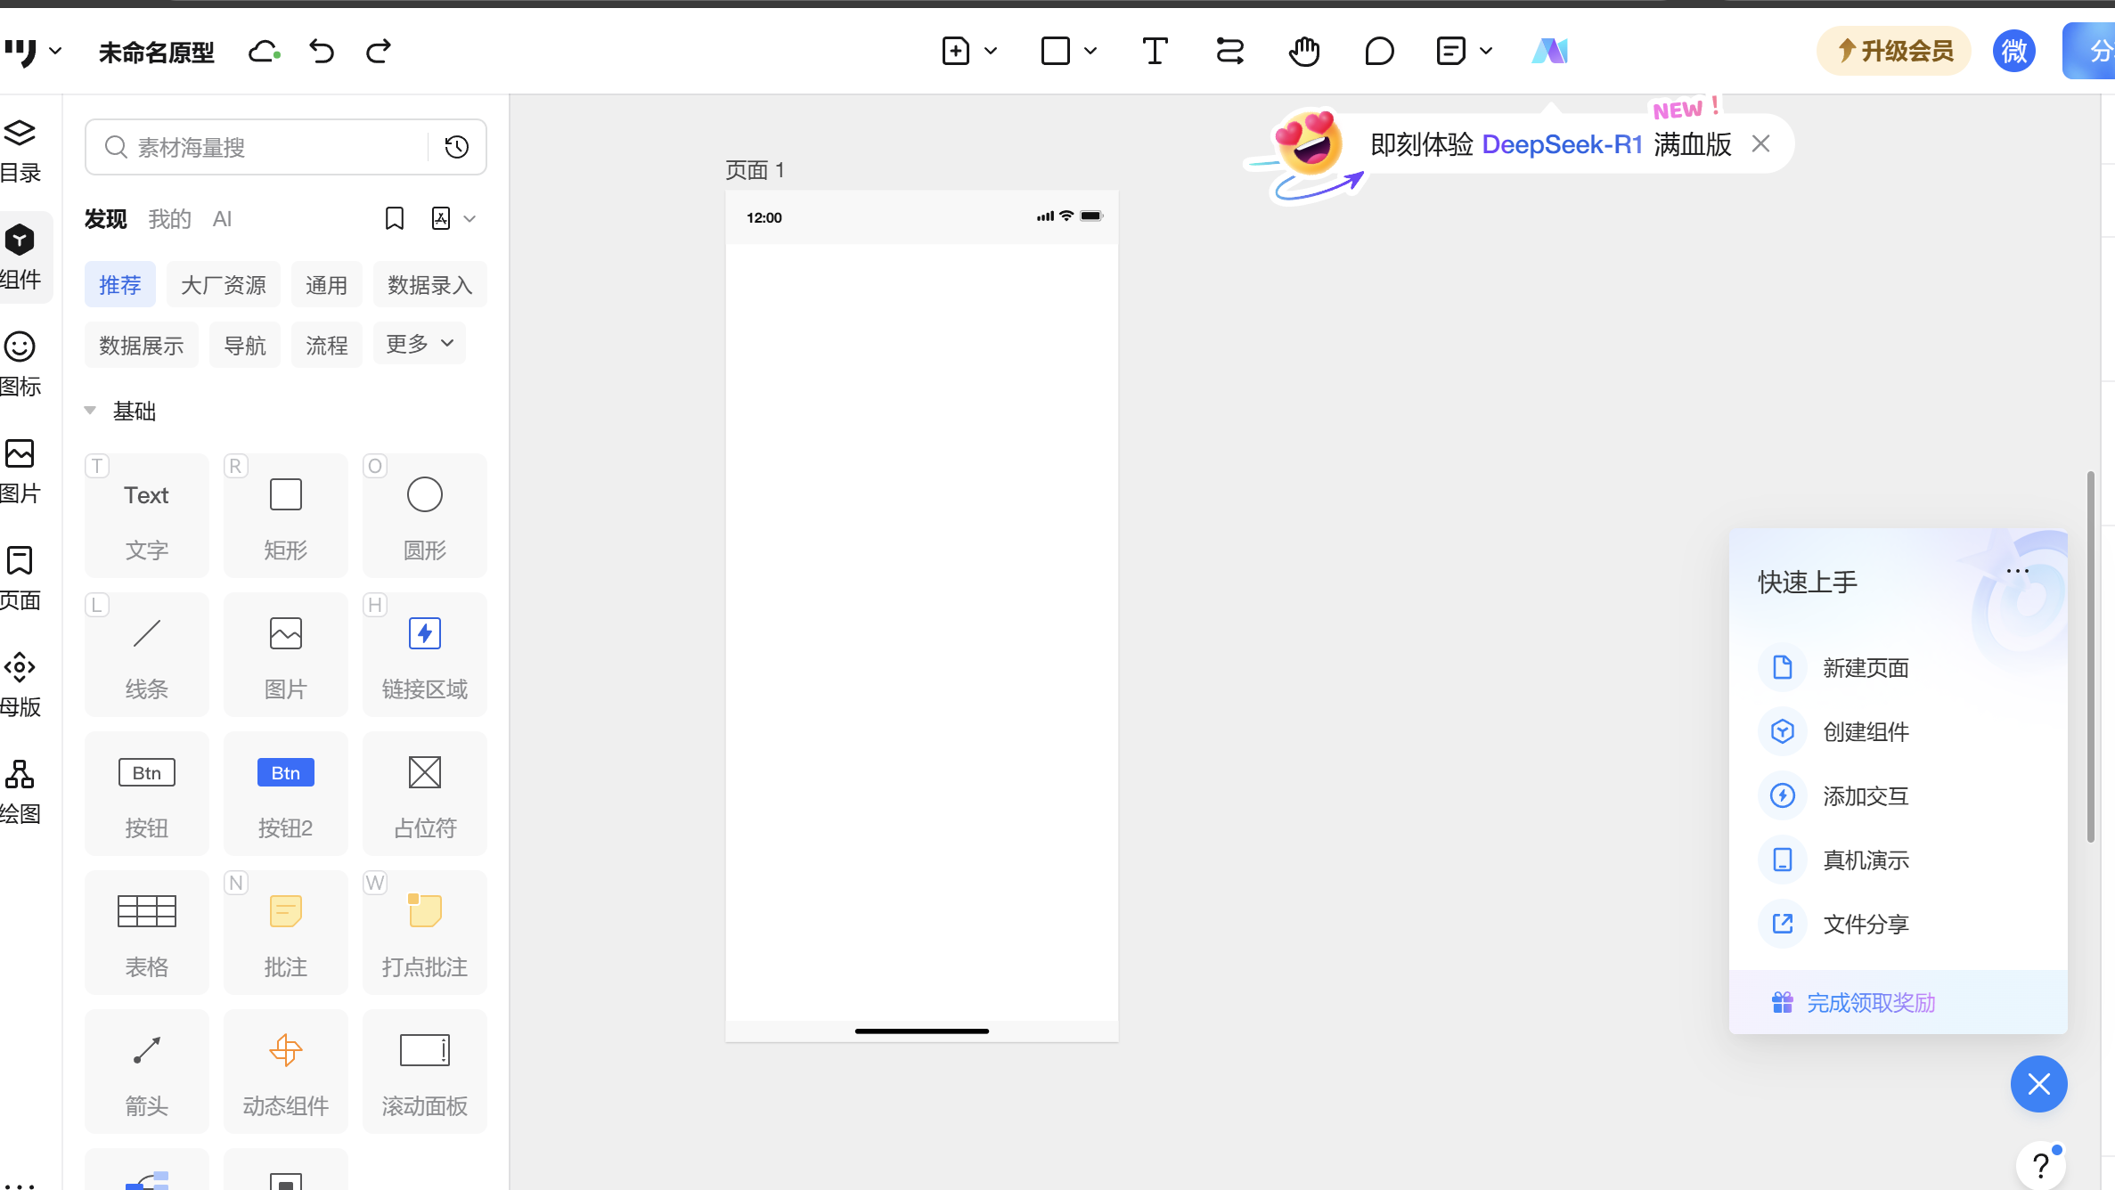Select the comment bubble tool

1378,52
